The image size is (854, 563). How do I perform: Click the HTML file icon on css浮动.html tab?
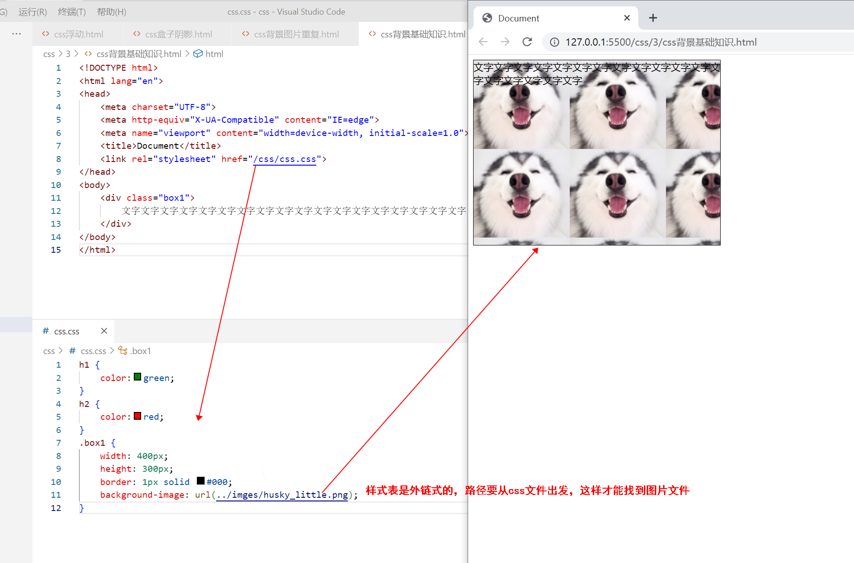[46, 34]
